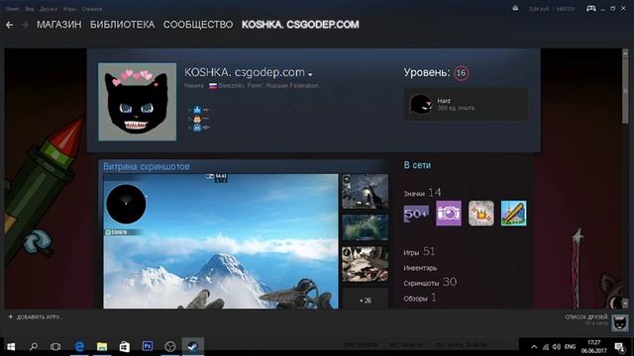
Task: Open the Инвентарь inventory link
Action: (420, 268)
